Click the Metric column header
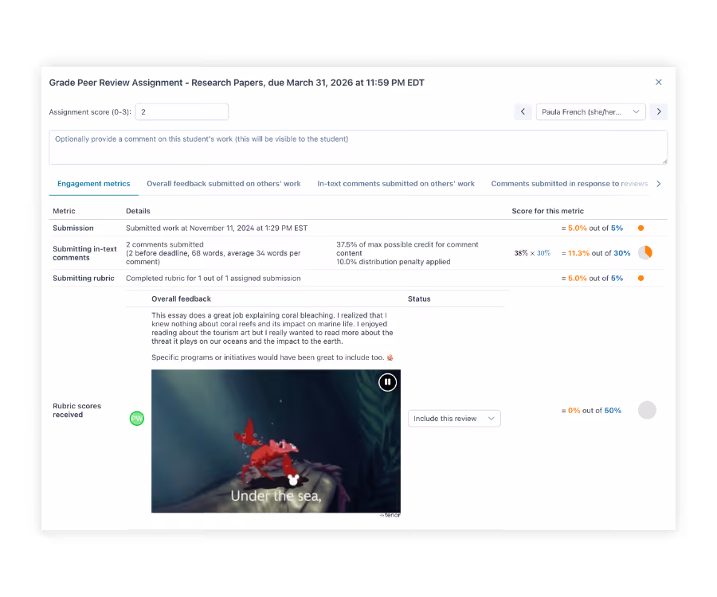This screenshot has width=717, height=597. pos(64,211)
